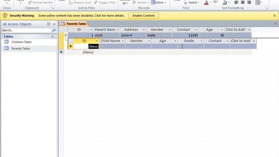Click the navigation Search box
The width and height of the screenshot is (279, 157).
point(27,30)
